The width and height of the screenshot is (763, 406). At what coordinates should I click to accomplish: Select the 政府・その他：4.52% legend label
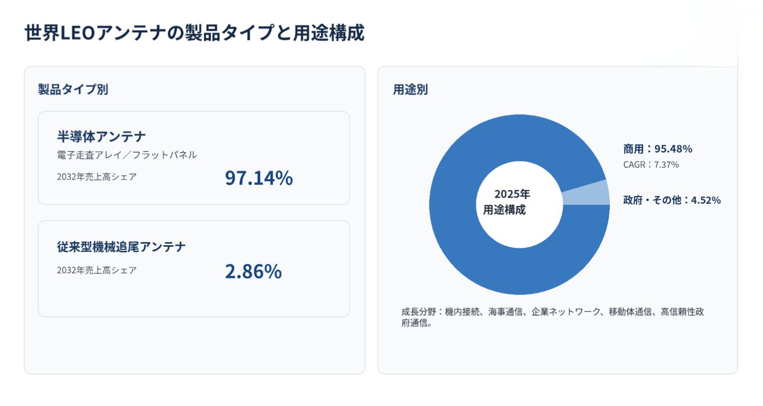672,200
